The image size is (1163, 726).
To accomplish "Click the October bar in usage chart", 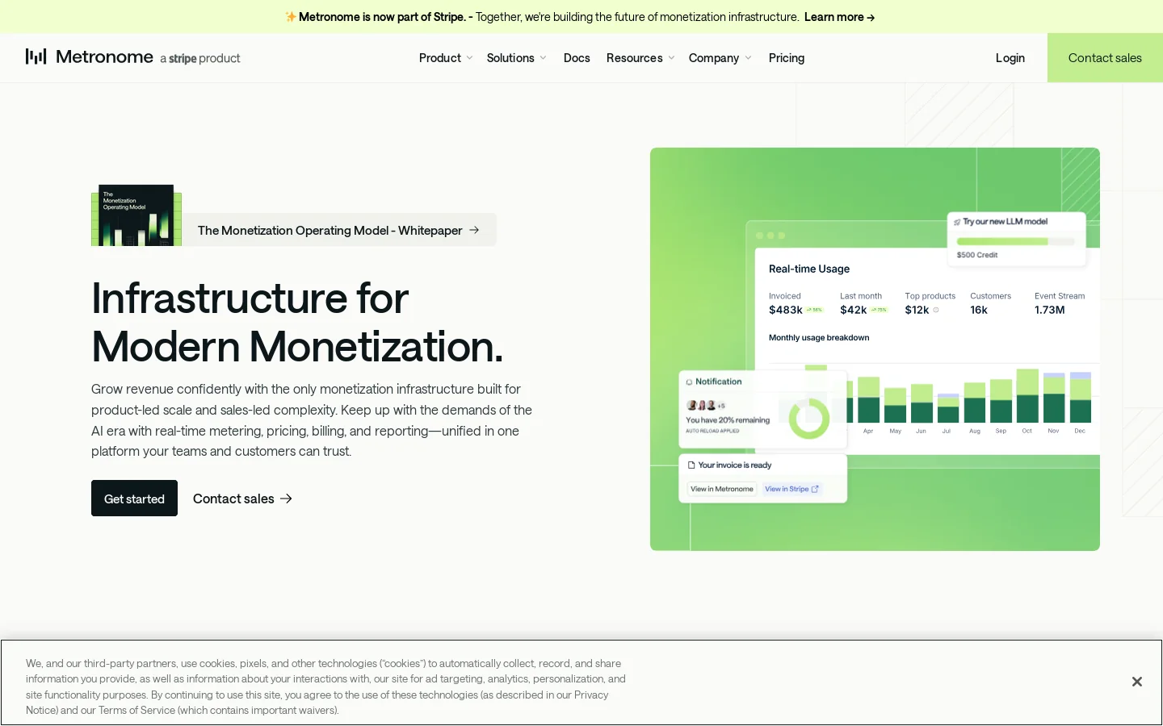I will (x=1027, y=396).
